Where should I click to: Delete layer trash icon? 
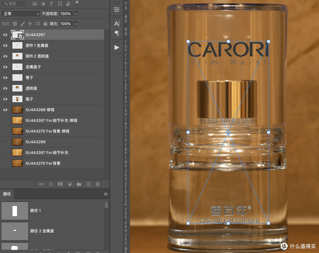[98, 184]
